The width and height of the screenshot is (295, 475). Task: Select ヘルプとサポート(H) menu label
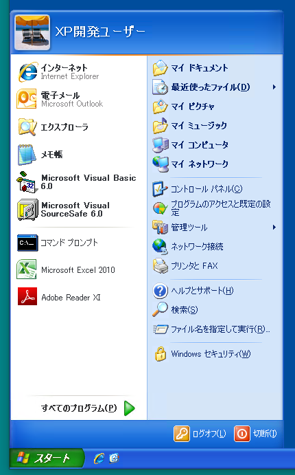click(202, 291)
